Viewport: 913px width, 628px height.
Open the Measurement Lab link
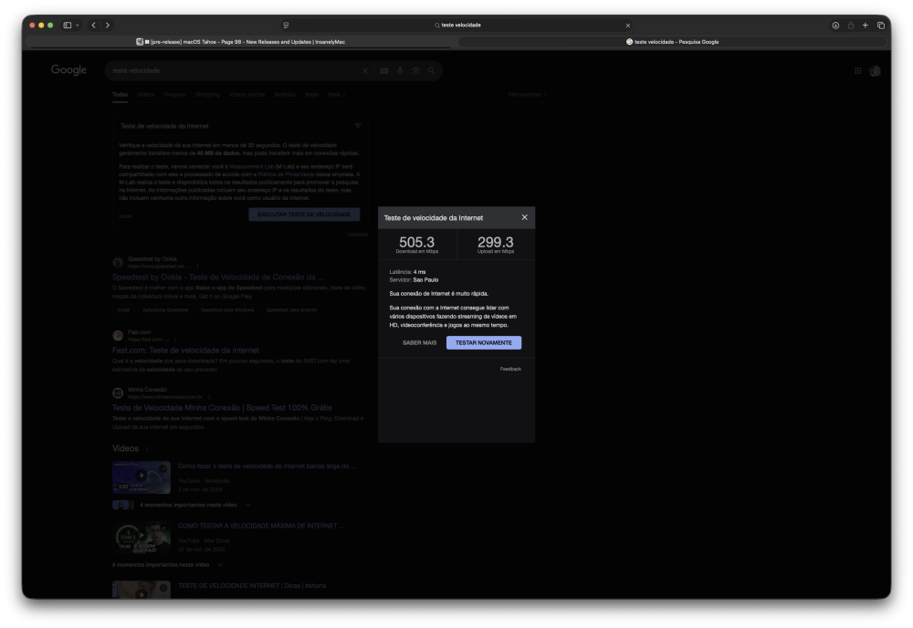(252, 166)
